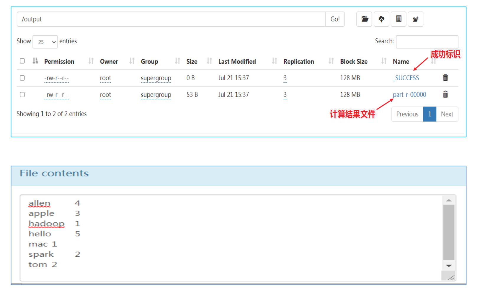The height and width of the screenshot is (295, 480).
Task: Click the Owner column header
Action: [109, 61]
